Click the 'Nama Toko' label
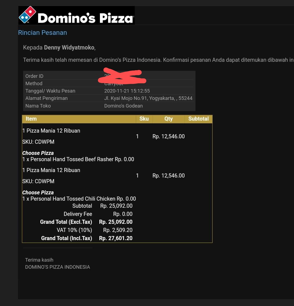The height and width of the screenshot is (306, 294). 38,106
